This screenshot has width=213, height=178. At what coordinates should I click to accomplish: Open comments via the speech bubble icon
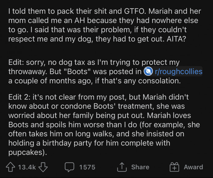pos(70,167)
